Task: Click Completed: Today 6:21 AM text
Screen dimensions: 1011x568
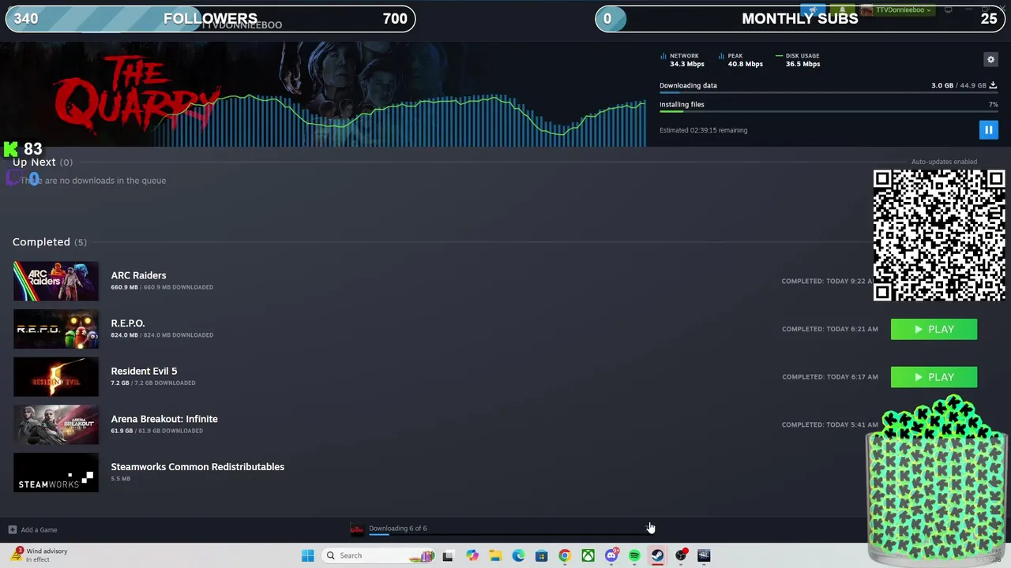Action: (x=829, y=329)
